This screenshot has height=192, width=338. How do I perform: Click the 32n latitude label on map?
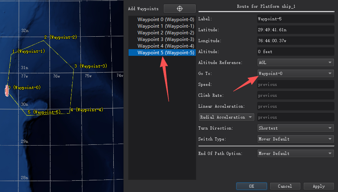click(25, 30)
